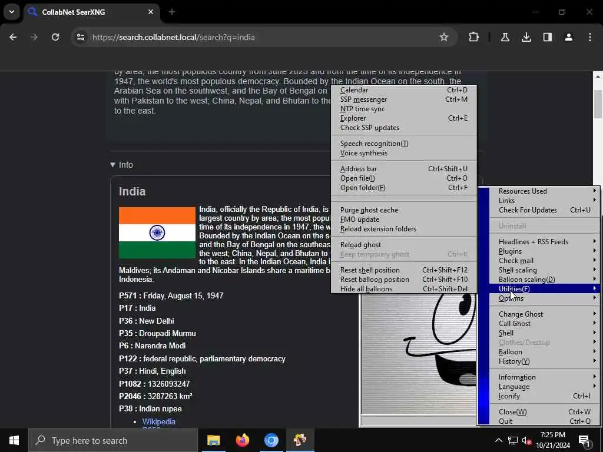603x452 pixels.
Task: Choose Check For Updates
Action: click(x=545, y=210)
